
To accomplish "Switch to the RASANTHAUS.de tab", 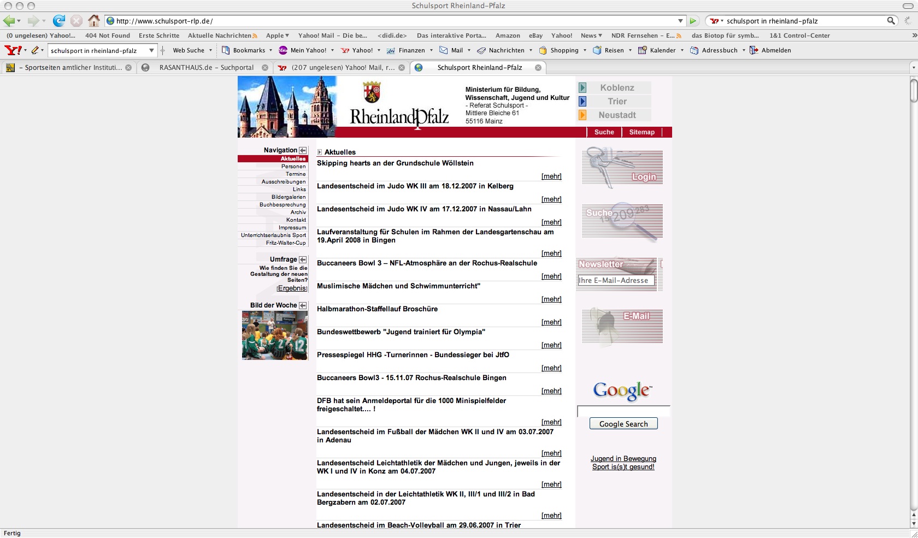I will click(x=206, y=68).
